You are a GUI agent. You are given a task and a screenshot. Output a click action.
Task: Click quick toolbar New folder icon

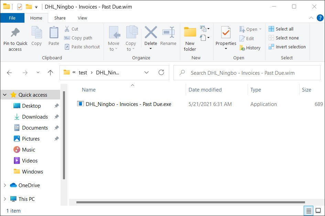[x=29, y=7]
